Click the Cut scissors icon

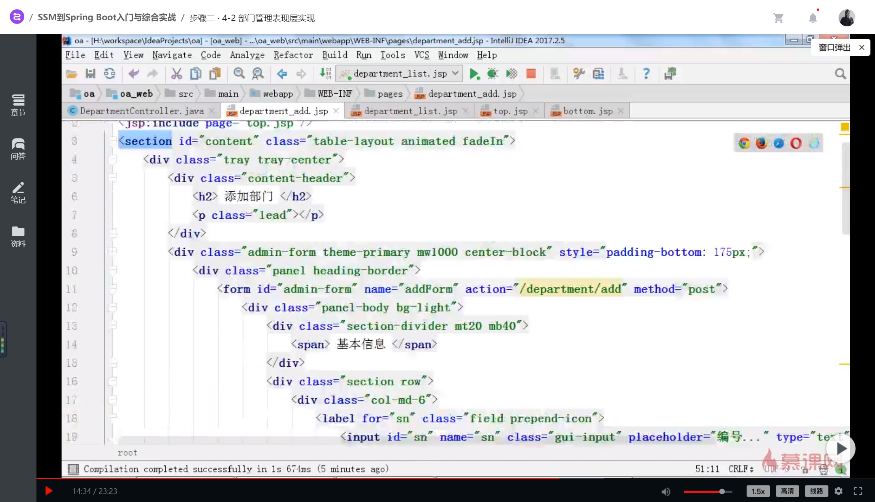(x=176, y=74)
